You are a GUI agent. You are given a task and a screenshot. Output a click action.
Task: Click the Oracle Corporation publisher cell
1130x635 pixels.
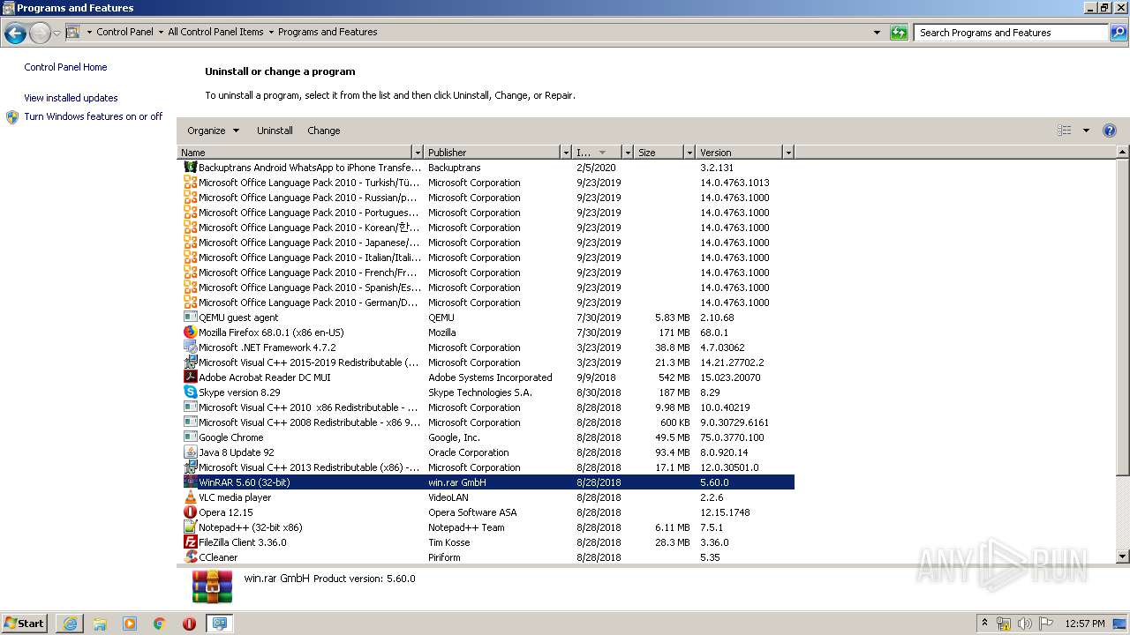469,452
